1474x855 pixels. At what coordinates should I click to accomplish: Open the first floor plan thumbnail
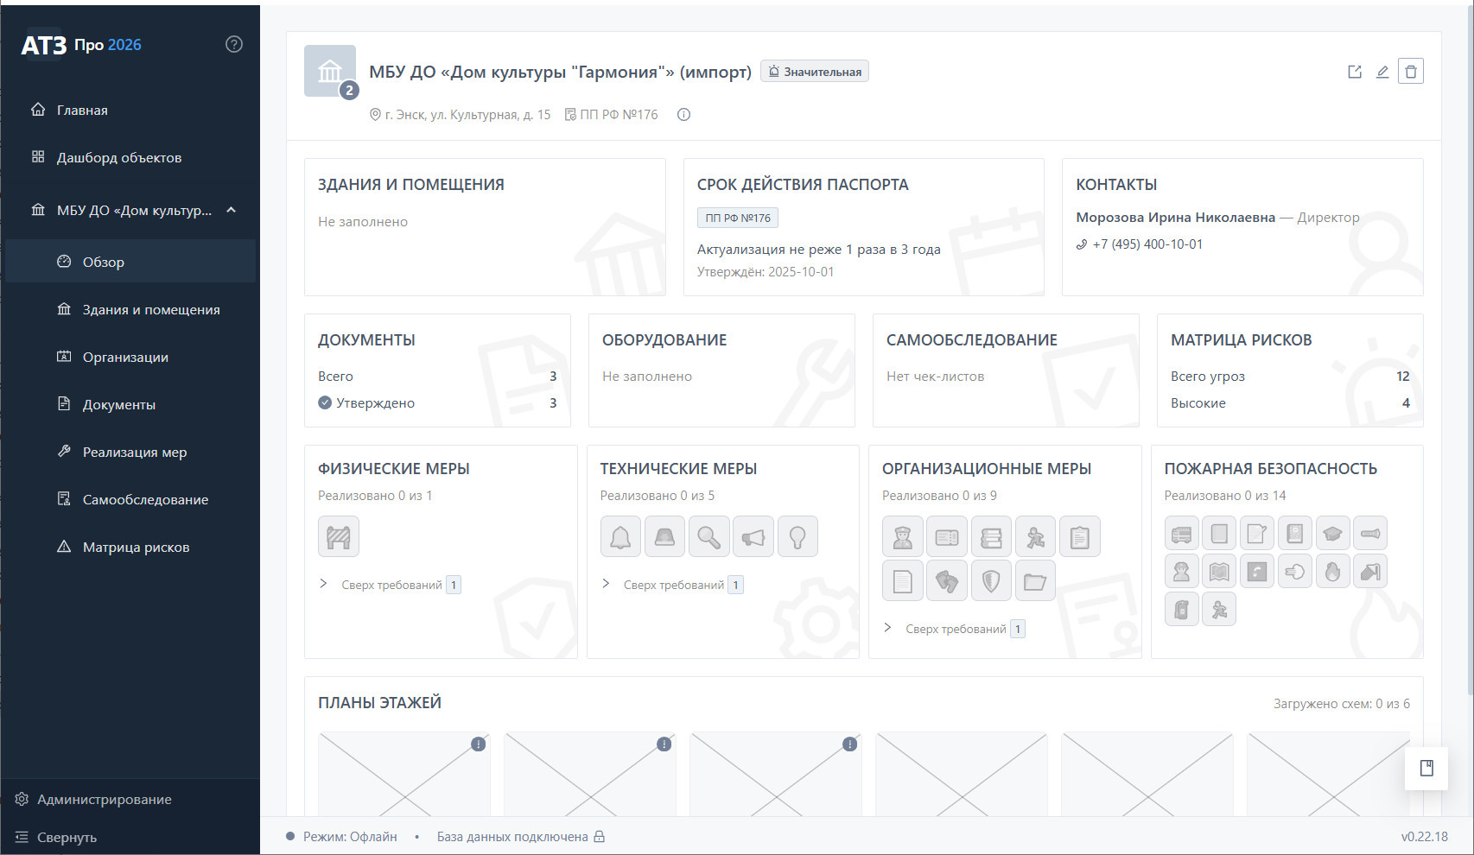[x=404, y=775]
